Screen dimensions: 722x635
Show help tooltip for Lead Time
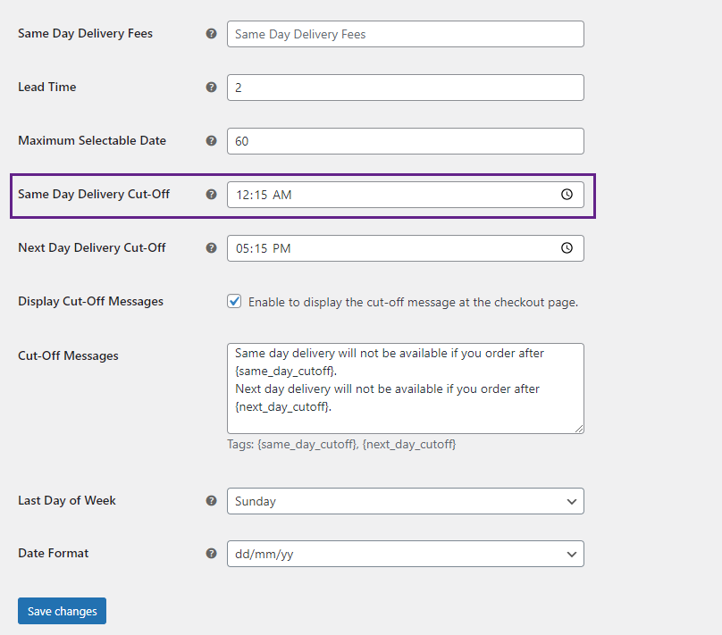[x=211, y=87]
